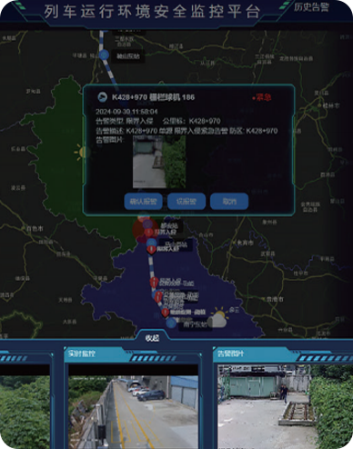Select the blue station marker near 融山西站 label
353x449 pixels.
(104, 55)
